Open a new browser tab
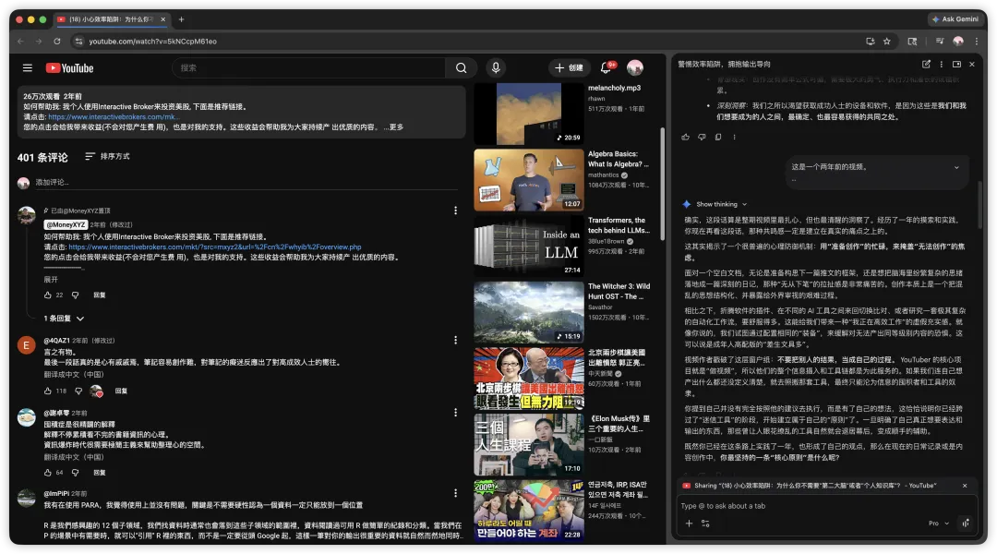The width and height of the screenshot is (997, 554). pyautogui.click(x=181, y=19)
